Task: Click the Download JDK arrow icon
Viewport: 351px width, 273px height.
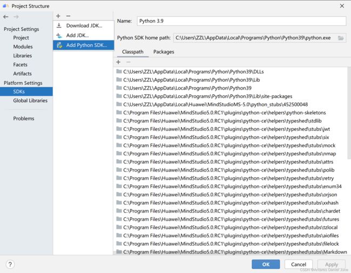Action: coord(59,25)
